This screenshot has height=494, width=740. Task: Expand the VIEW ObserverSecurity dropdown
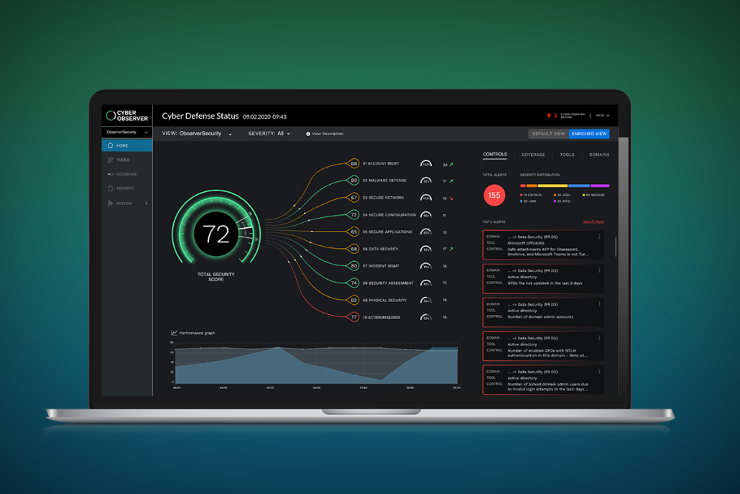tap(230, 134)
